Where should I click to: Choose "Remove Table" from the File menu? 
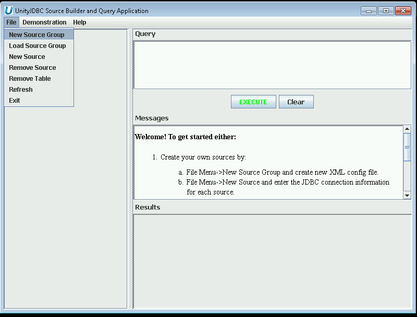[x=29, y=78]
